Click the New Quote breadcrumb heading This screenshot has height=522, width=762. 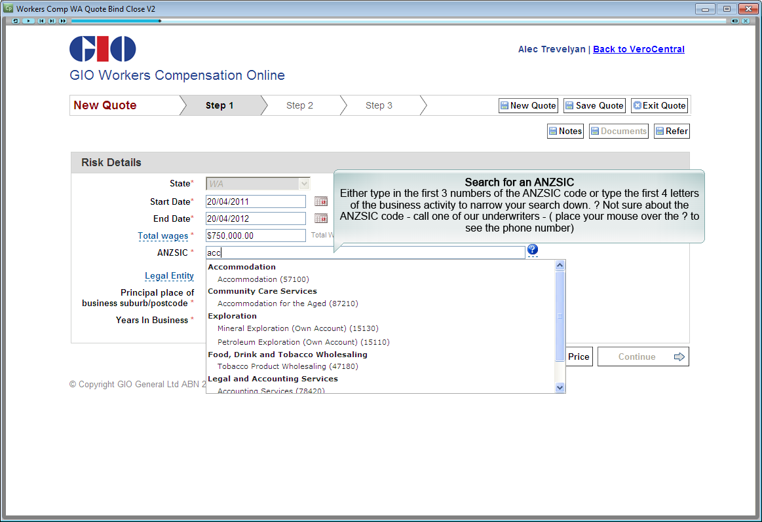(105, 105)
